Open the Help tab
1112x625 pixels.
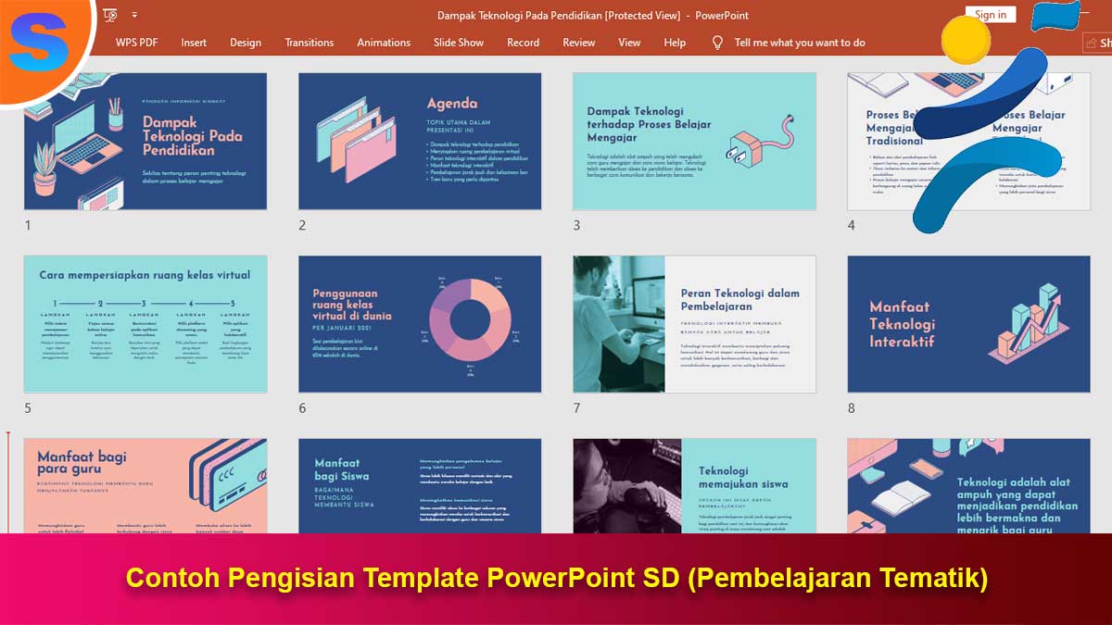676,43
